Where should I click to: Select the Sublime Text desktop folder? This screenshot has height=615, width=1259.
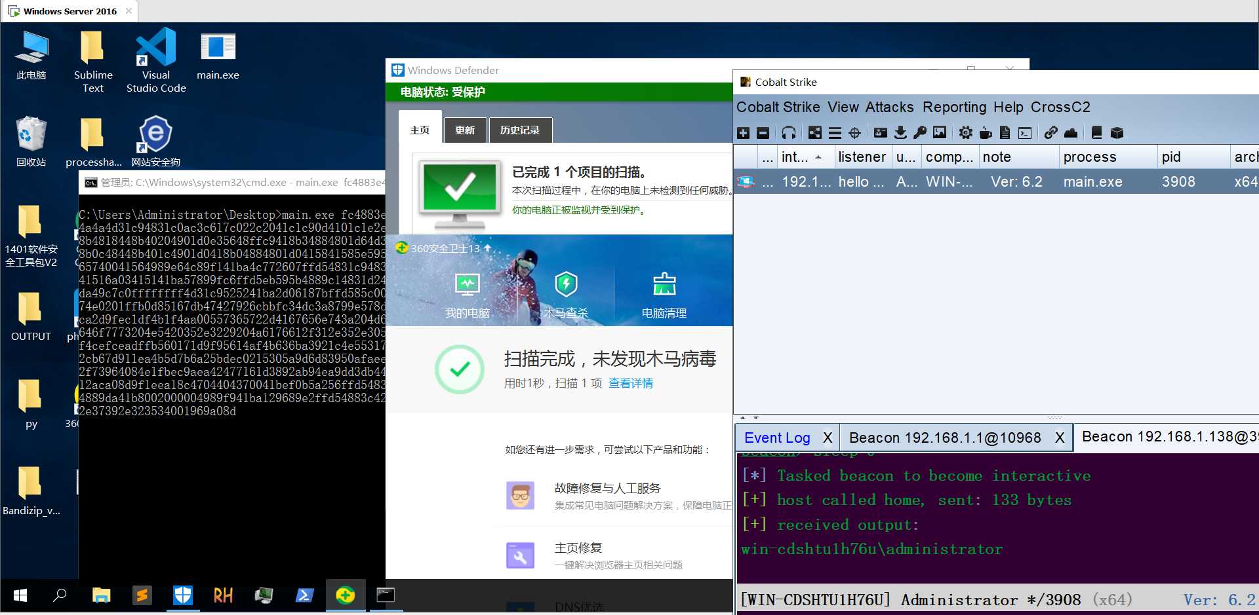coord(92,62)
